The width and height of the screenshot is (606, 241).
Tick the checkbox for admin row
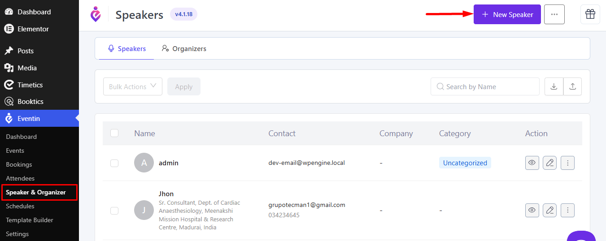(114, 163)
